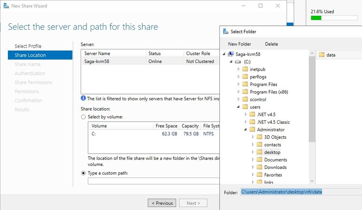Choose the Select by volume option
Screen dimensions: 362x210
(83, 117)
